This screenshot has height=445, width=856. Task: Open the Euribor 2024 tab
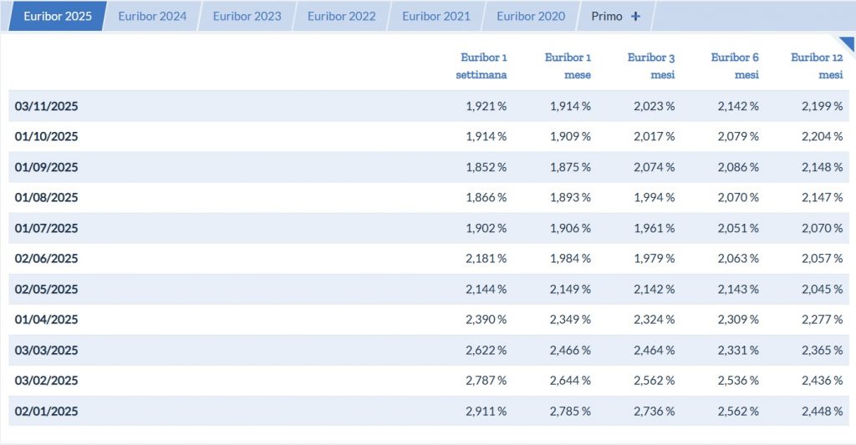152,16
